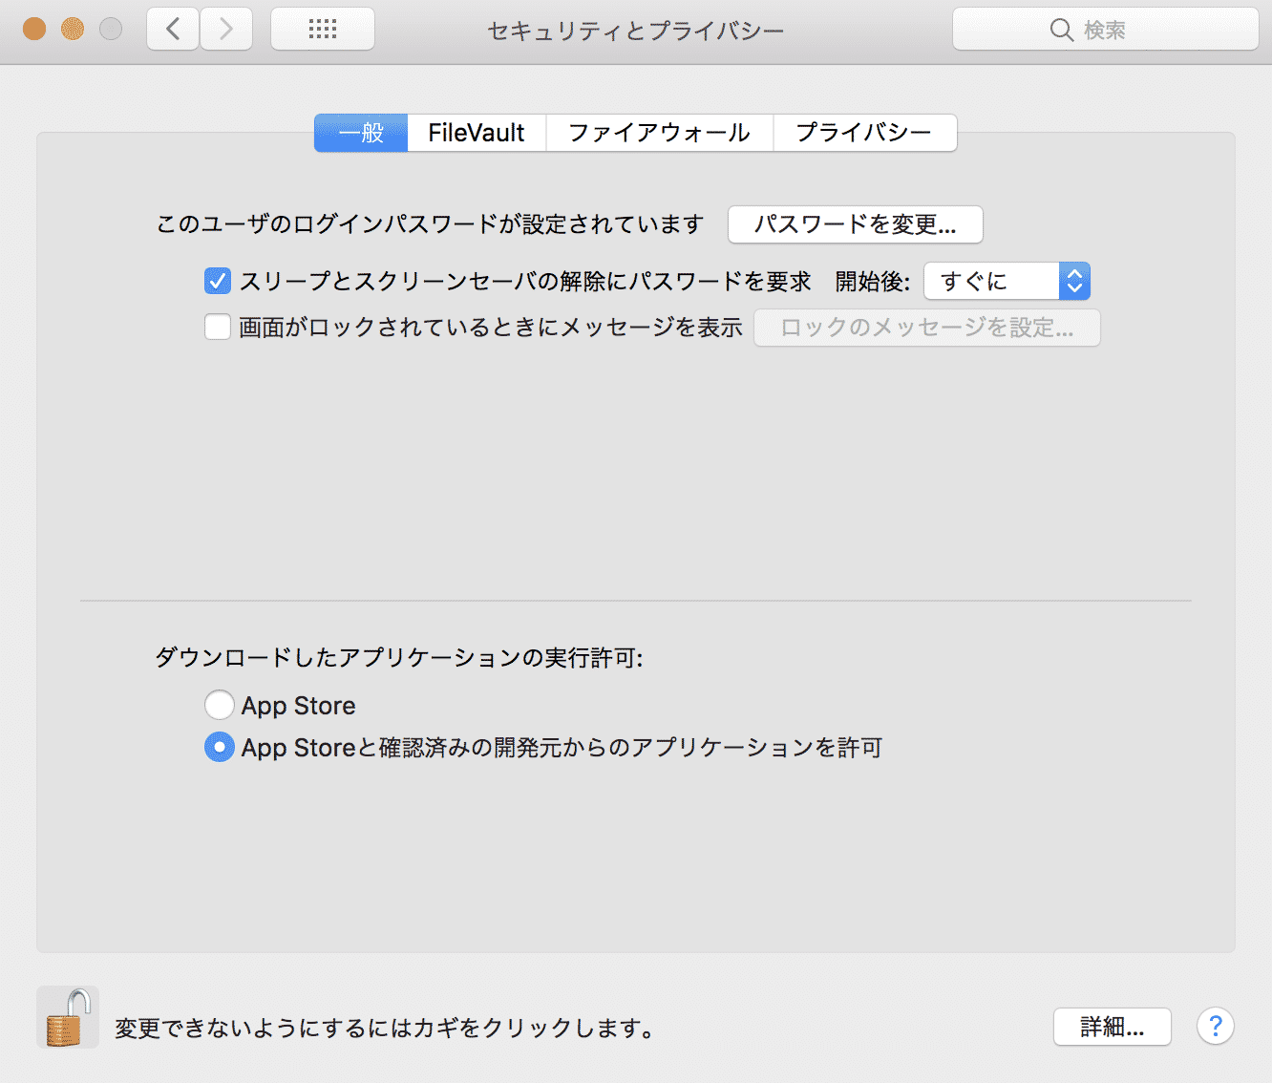Open help with the question mark button
The width and height of the screenshot is (1272, 1083).
1215,1027
